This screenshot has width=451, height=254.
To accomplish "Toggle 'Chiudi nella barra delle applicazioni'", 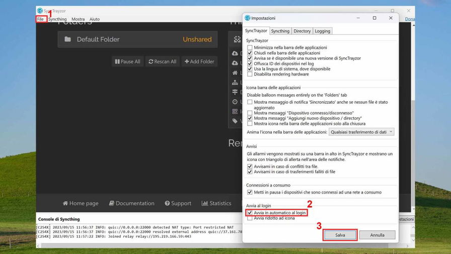I will 250,53.
